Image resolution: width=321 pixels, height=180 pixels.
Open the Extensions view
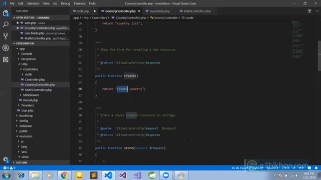pyautogui.click(x=6, y=59)
